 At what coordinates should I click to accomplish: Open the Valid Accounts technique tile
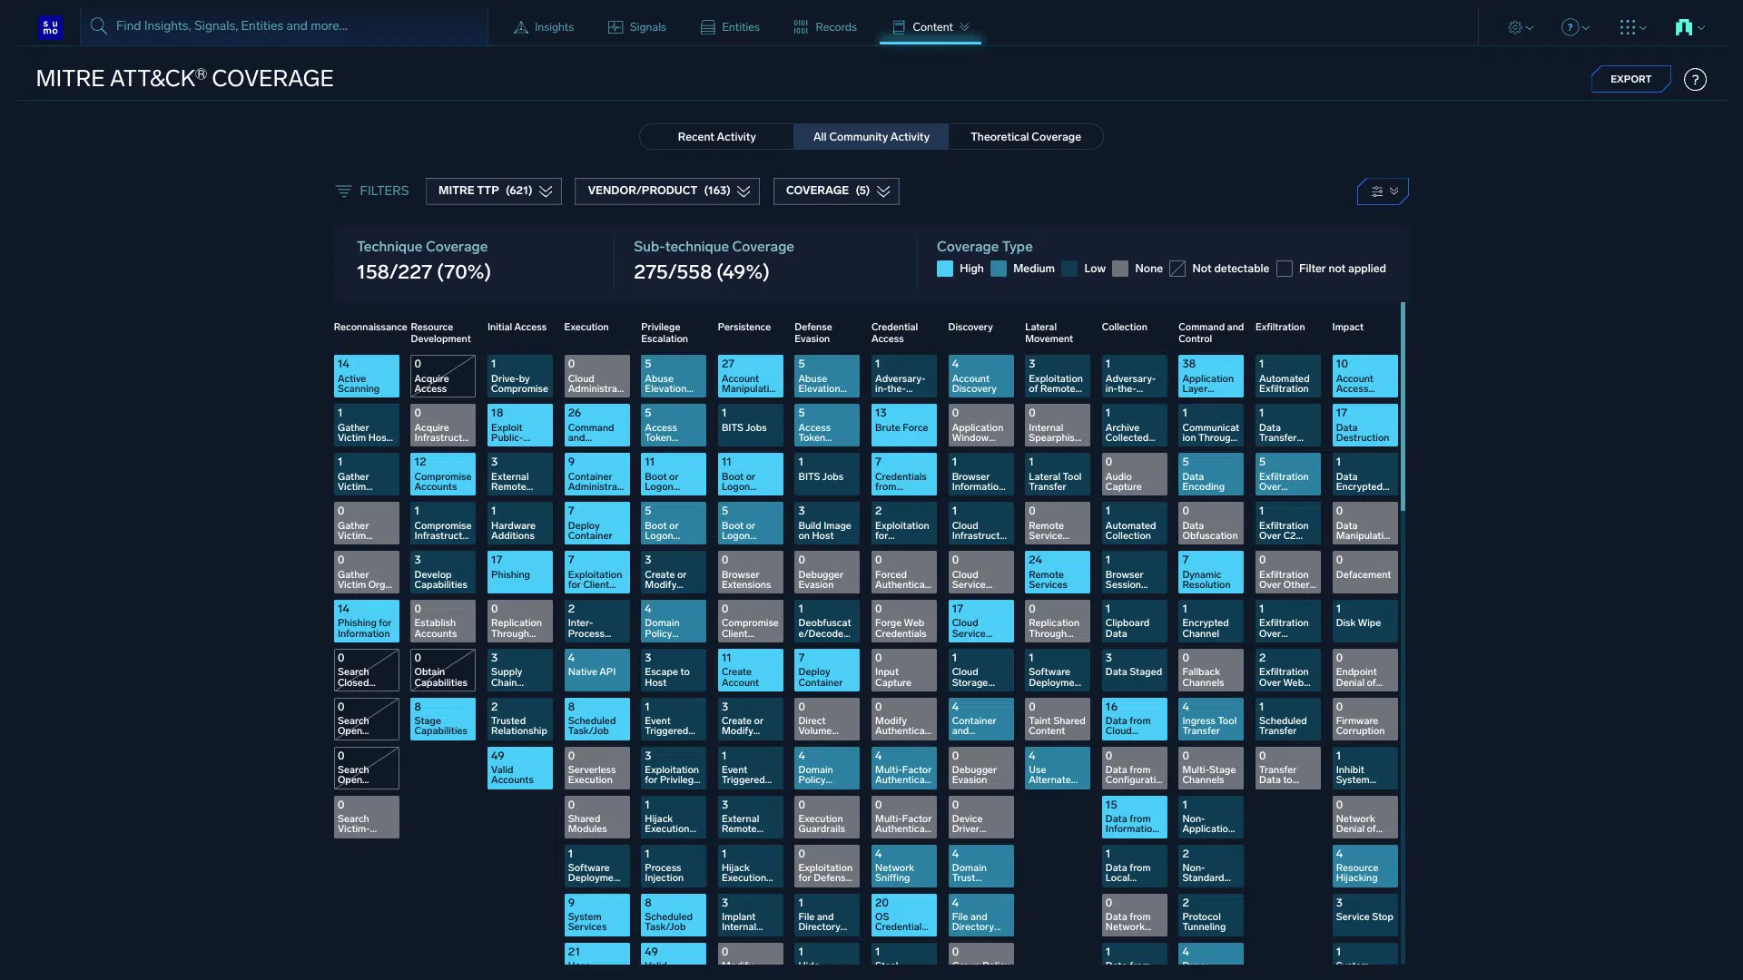(x=520, y=769)
